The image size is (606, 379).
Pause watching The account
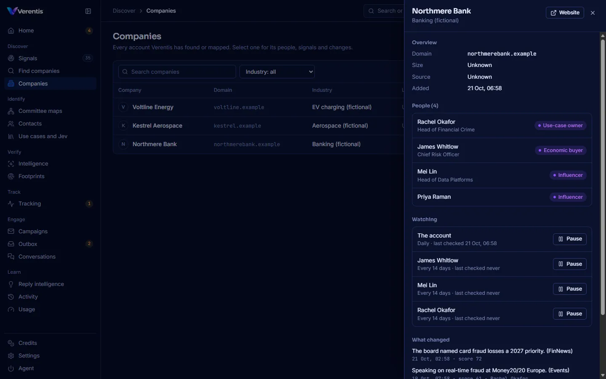[x=570, y=239]
